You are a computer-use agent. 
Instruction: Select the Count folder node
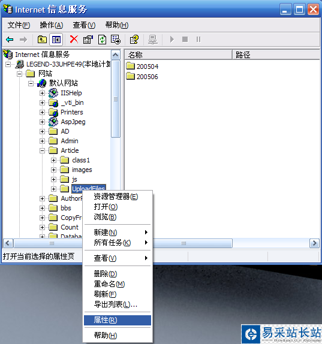[x=64, y=227]
